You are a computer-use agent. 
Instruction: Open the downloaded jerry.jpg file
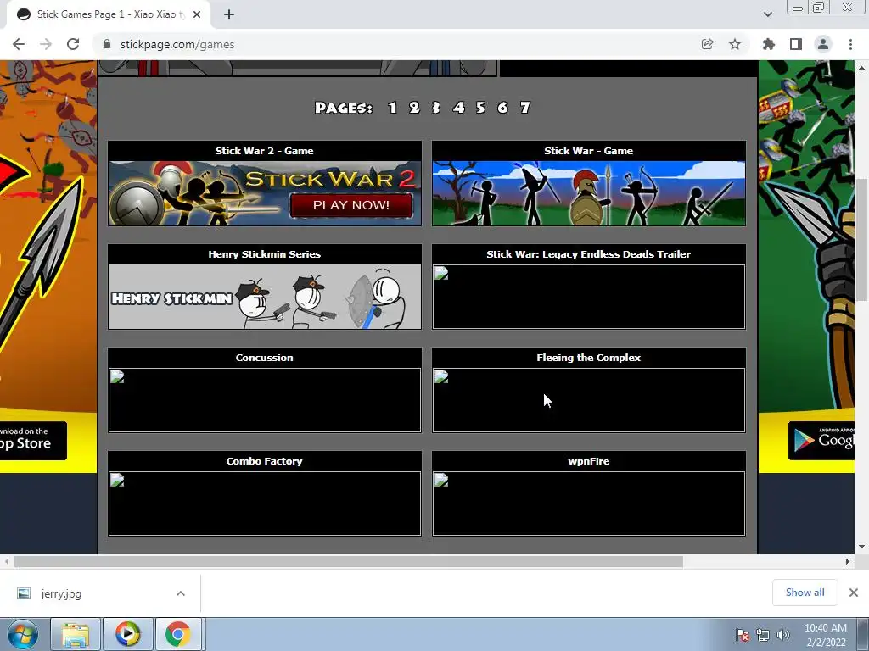pos(61,594)
